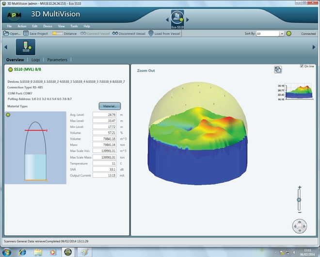Viewport: 320px width, 257px height.
Task: Click the Output Current value field
Action: click(x=105, y=175)
